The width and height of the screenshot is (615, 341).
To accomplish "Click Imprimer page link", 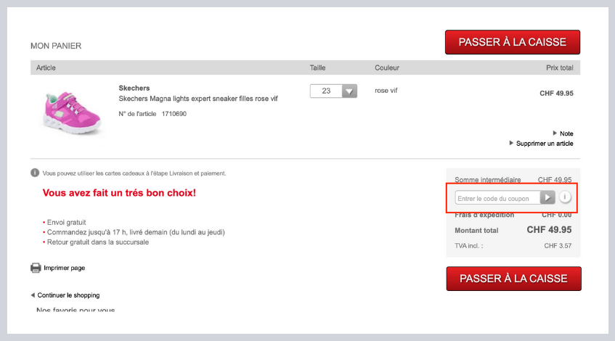I will pos(65,268).
